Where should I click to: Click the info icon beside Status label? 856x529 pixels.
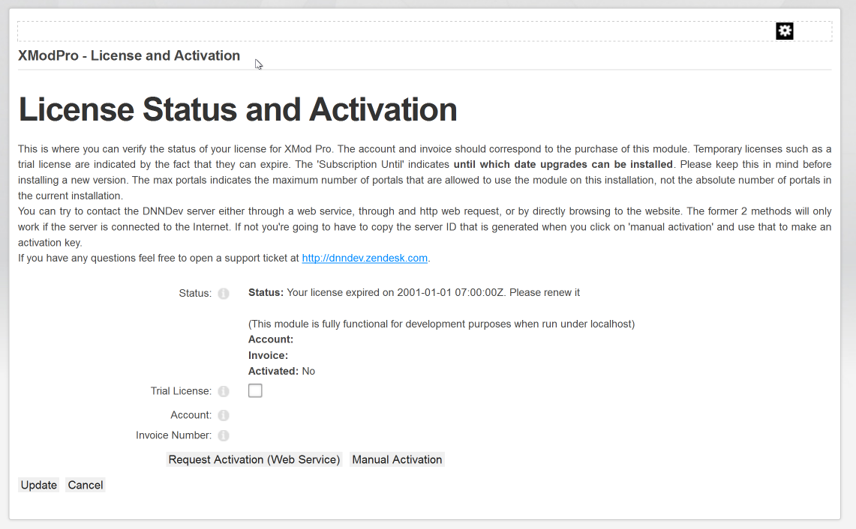pos(224,294)
